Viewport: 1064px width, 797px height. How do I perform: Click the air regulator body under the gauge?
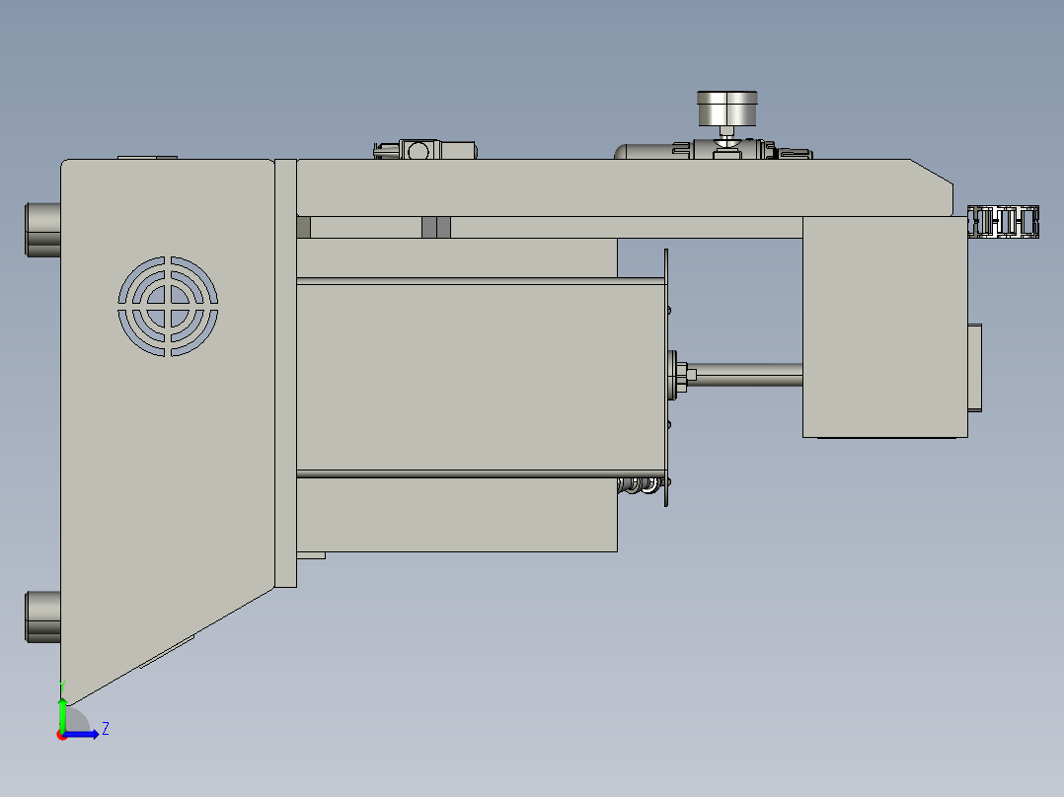point(713,149)
